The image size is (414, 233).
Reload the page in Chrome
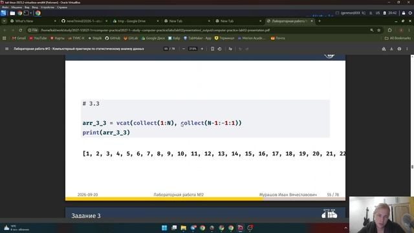[x=20, y=30]
